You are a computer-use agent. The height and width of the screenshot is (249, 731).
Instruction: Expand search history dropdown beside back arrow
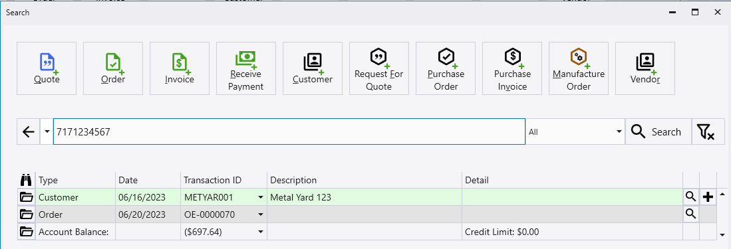tap(47, 131)
